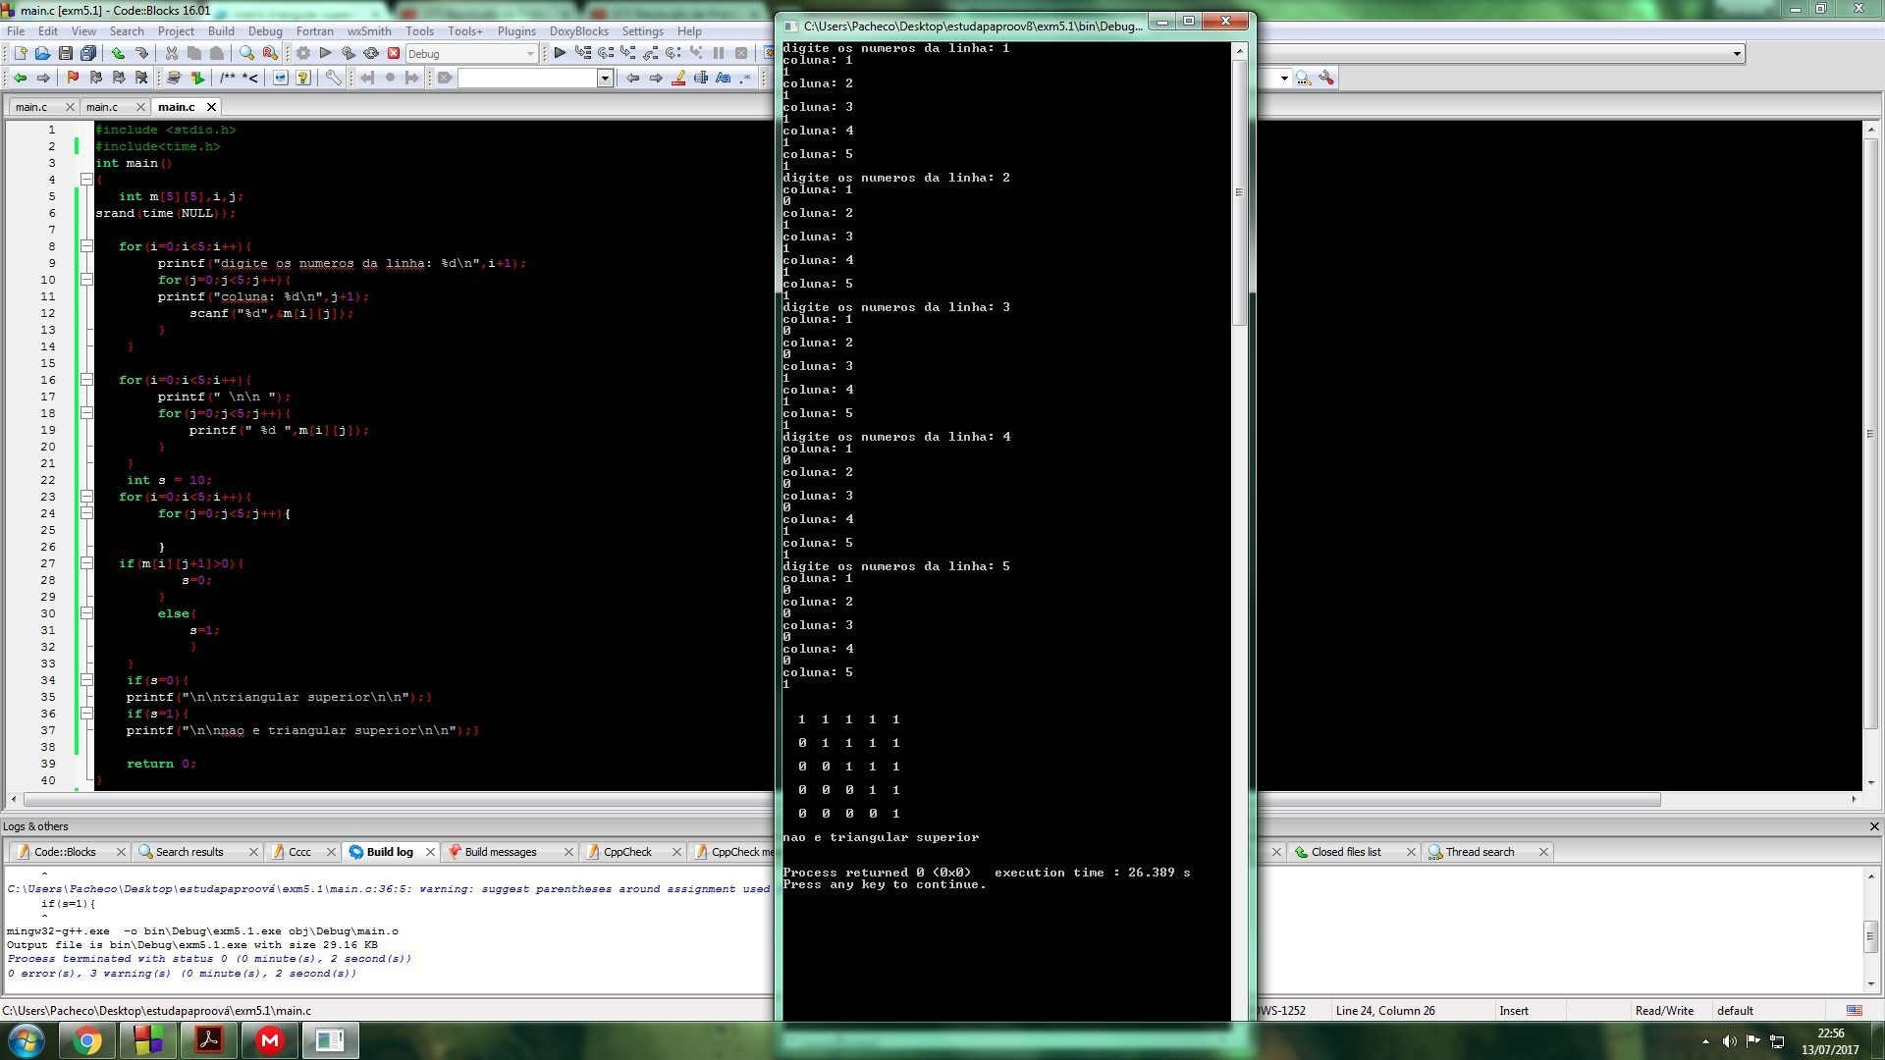Collapse the main function fold on line 4
Screen dimensions: 1885x1060
(86, 180)
